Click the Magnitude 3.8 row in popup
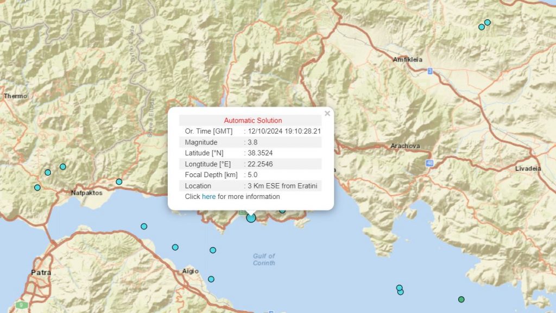 (x=250, y=142)
